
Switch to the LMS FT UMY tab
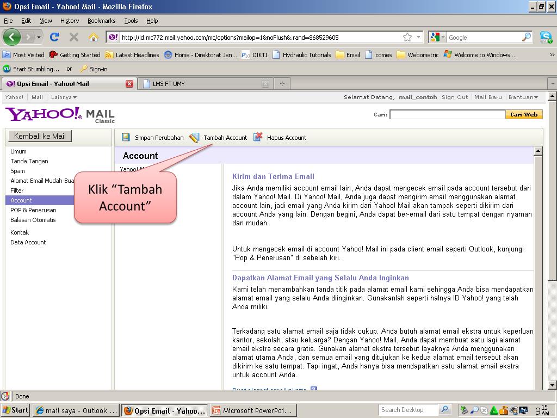click(x=205, y=84)
